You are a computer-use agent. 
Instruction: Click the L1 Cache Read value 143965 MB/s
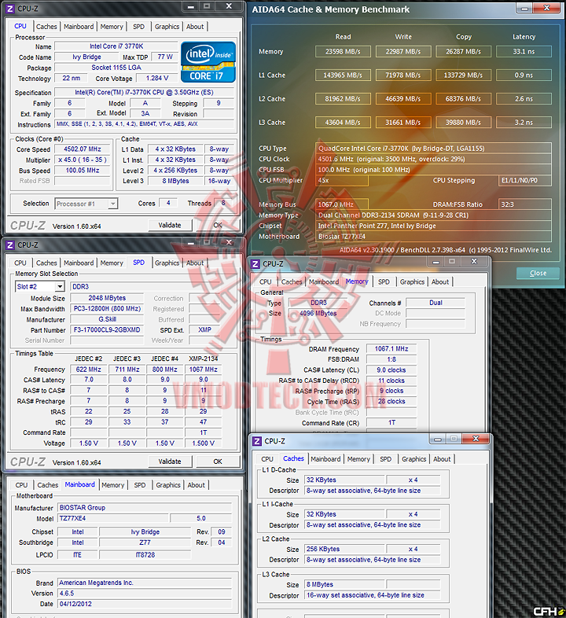(x=343, y=75)
